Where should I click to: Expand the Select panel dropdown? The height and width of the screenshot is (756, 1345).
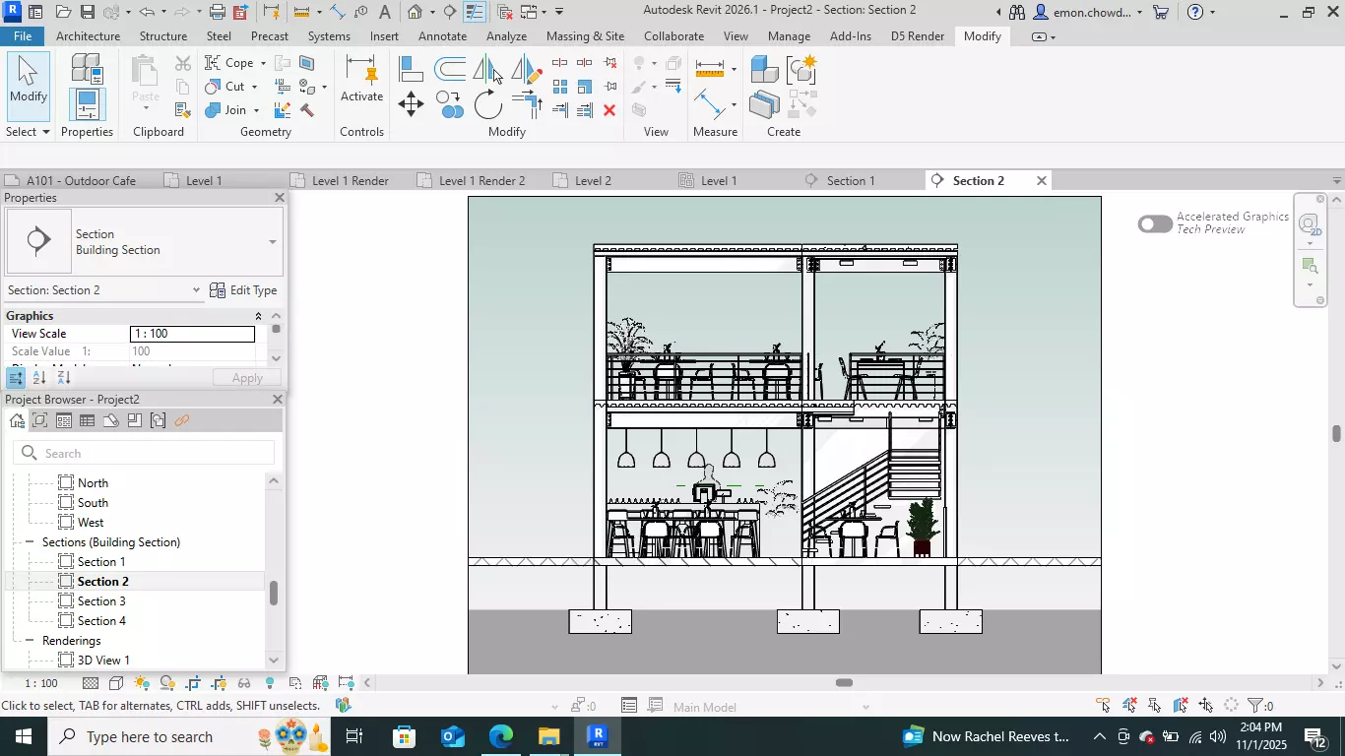[27, 131]
